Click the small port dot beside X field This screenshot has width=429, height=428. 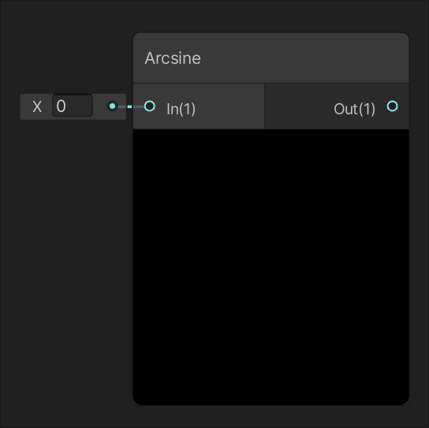[x=112, y=106]
